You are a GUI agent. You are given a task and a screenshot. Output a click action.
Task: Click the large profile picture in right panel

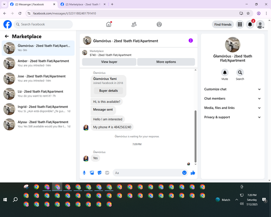coord(233,44)
